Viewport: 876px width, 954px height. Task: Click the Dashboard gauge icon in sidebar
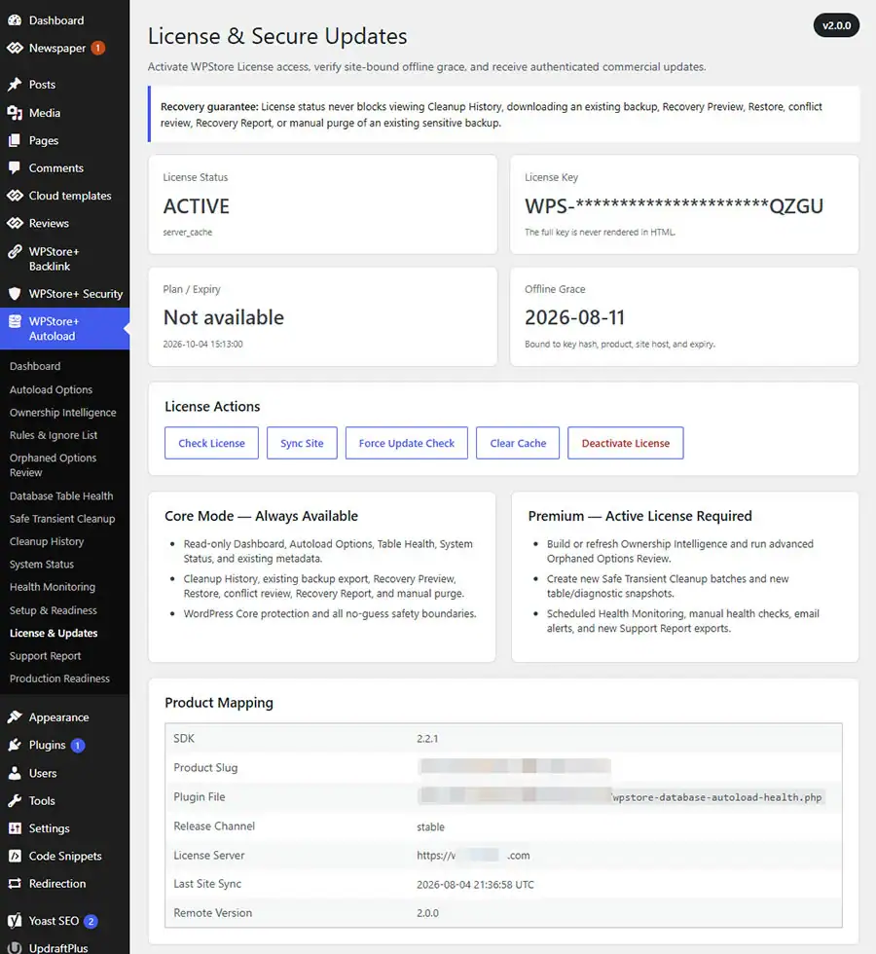[15, 20]
